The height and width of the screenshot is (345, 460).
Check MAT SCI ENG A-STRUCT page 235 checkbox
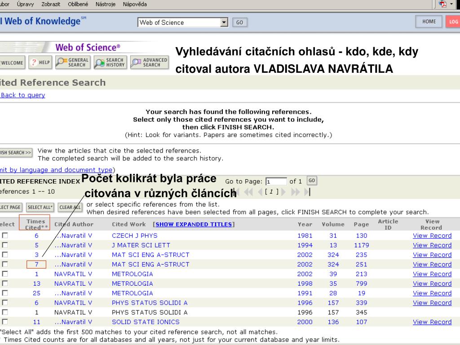pos(5,255)
